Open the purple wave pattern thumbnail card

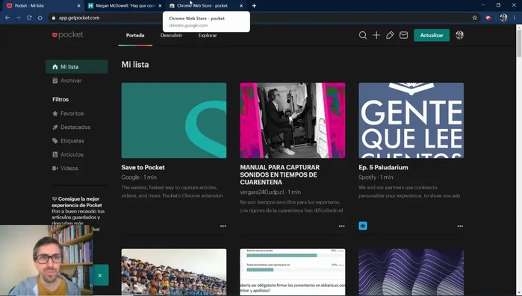pyautogui.click(x=411, y=272)
